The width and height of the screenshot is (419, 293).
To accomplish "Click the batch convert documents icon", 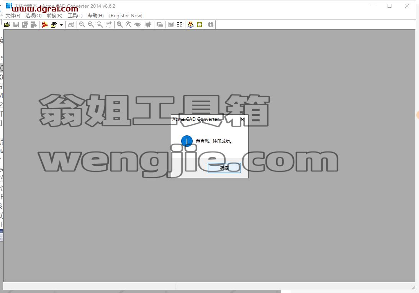I will tap(54, 25).
